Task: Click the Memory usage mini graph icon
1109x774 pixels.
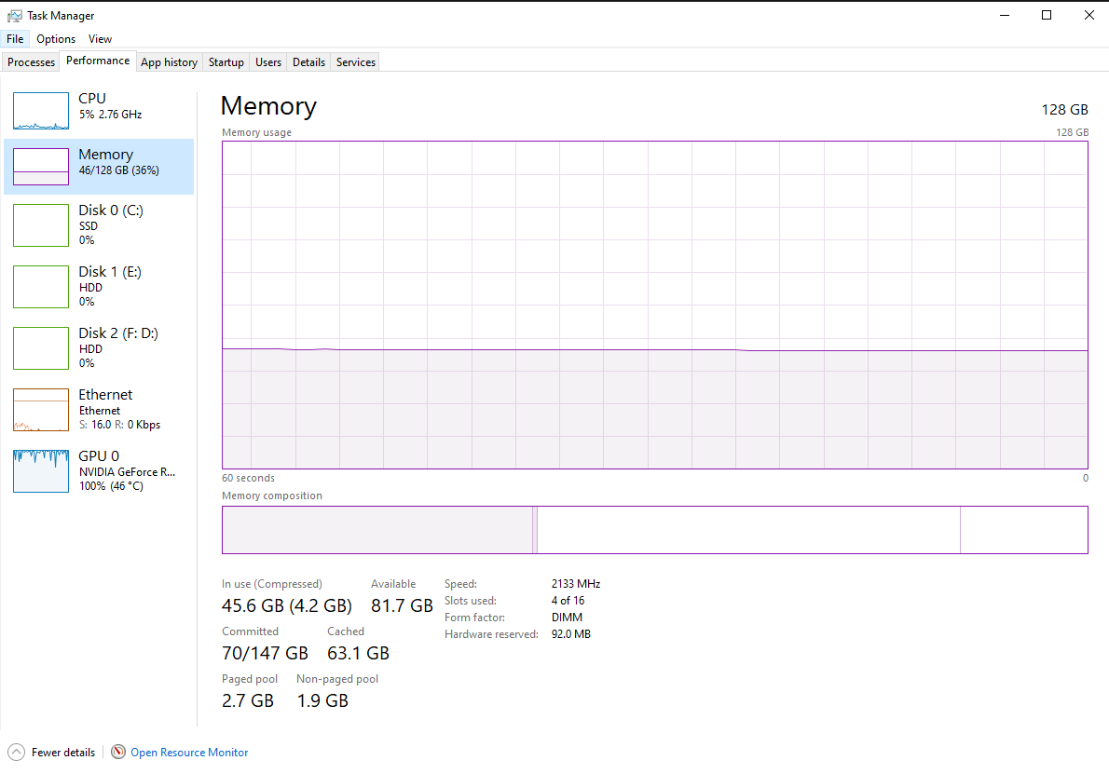Action: point(41,167)
